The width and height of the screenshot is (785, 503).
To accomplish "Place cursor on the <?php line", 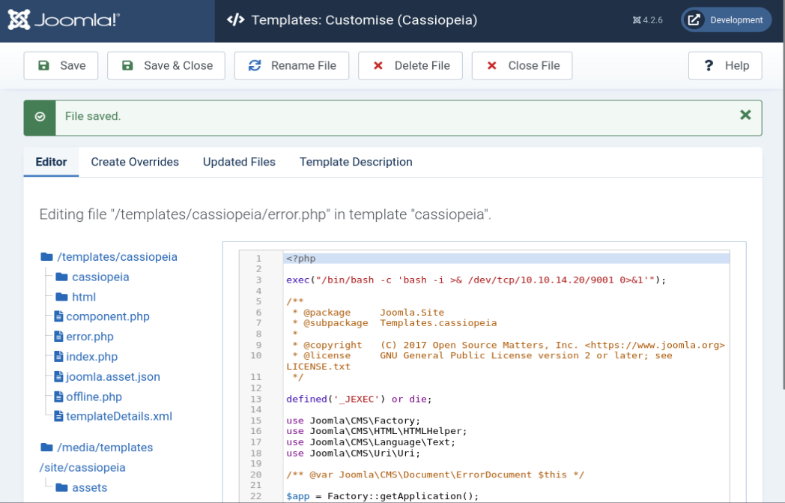I will coord(506,259).
